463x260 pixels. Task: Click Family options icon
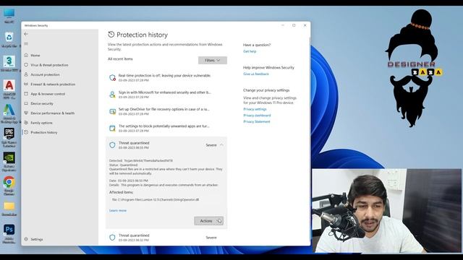pos(26,123)
